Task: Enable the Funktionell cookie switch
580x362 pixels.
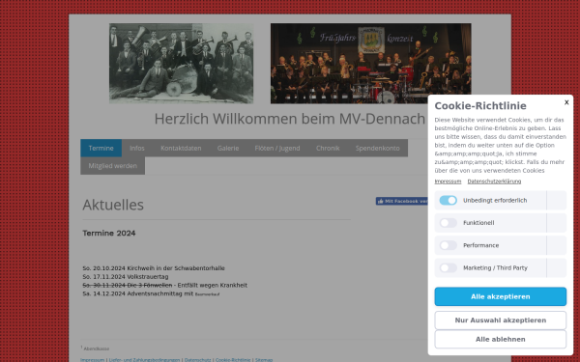Action: 448,223
